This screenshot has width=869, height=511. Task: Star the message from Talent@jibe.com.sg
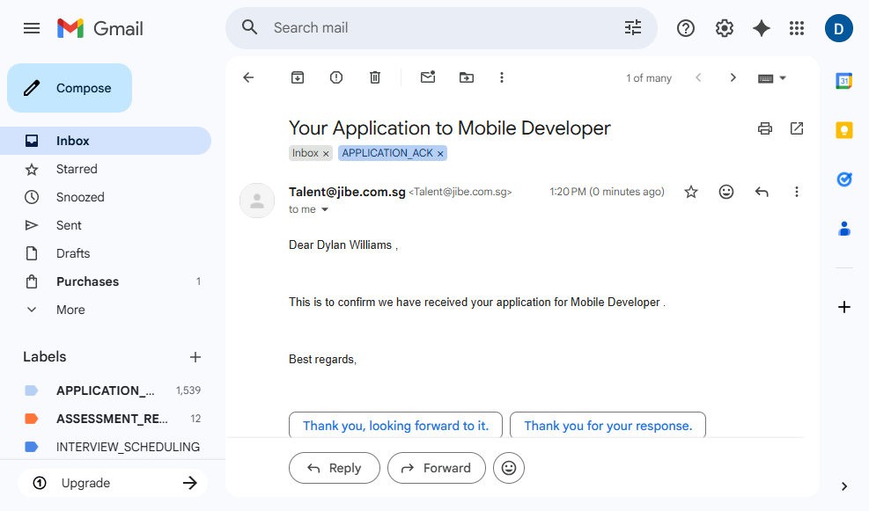(x=691, y=192)
